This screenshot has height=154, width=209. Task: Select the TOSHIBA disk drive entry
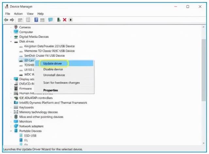(x=29, y=65)
